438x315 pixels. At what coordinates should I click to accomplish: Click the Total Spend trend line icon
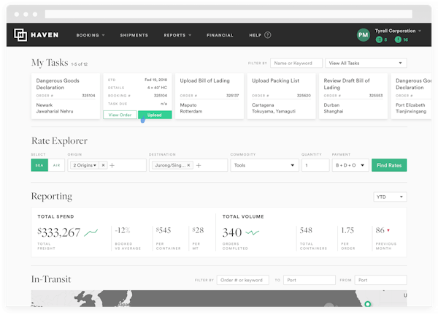[91, 232]
